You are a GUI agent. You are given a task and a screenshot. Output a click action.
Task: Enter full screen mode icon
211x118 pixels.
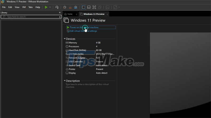[x=94, y=7]
